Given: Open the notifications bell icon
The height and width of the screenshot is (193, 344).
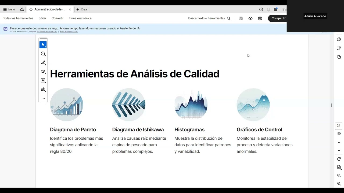Looking at the screenshot, I should tap(268, 9).
